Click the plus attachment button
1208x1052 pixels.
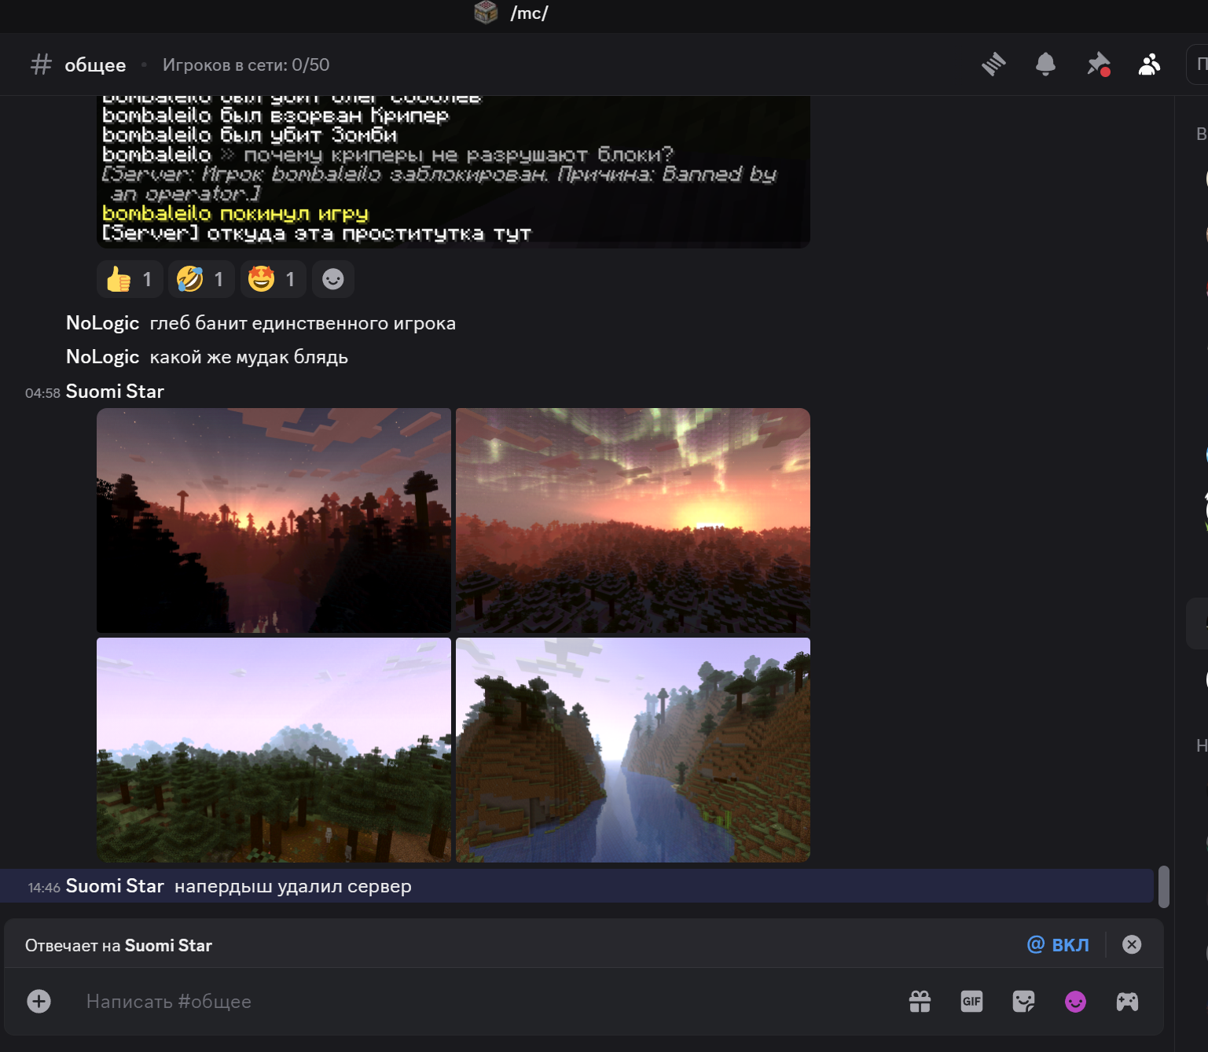(39, 1001)
